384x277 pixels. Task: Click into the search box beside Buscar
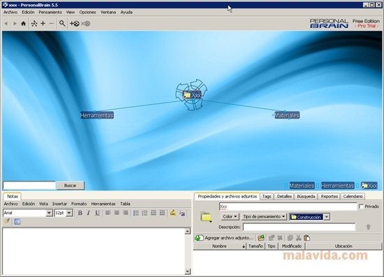pos(29,186)
